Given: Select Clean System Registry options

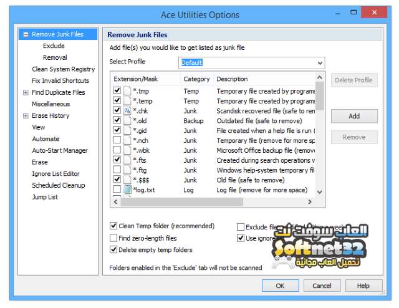Looking at the screenshot, I should [x=64, y=69].
